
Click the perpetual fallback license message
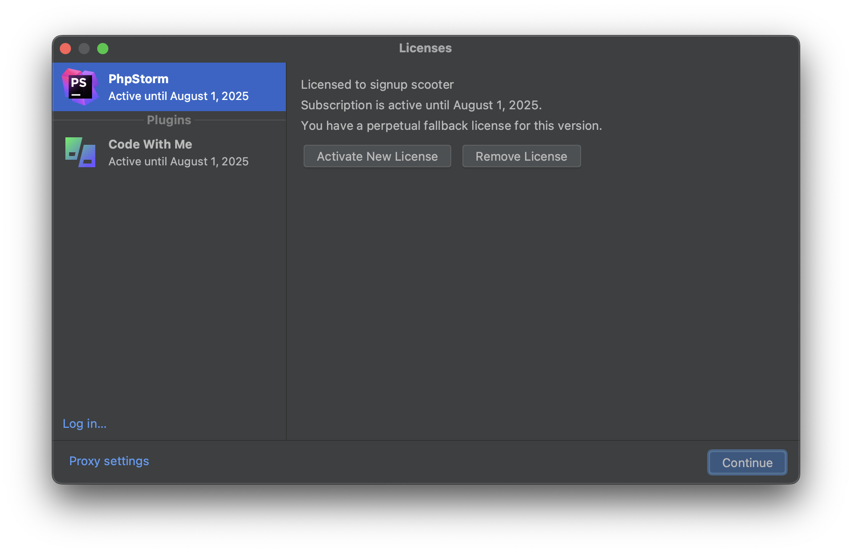451,126
